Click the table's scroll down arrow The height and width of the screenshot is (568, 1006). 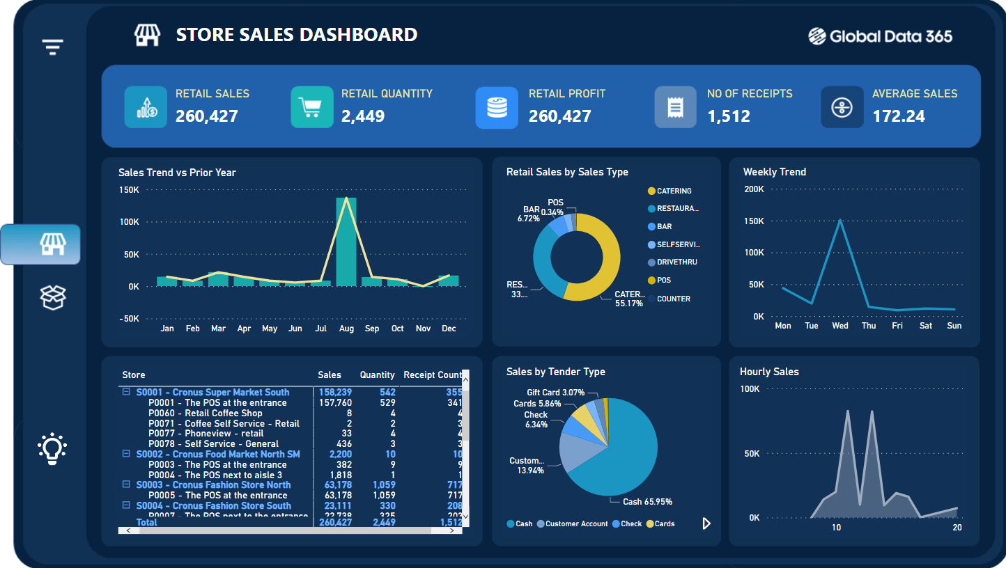coord(465,517)
